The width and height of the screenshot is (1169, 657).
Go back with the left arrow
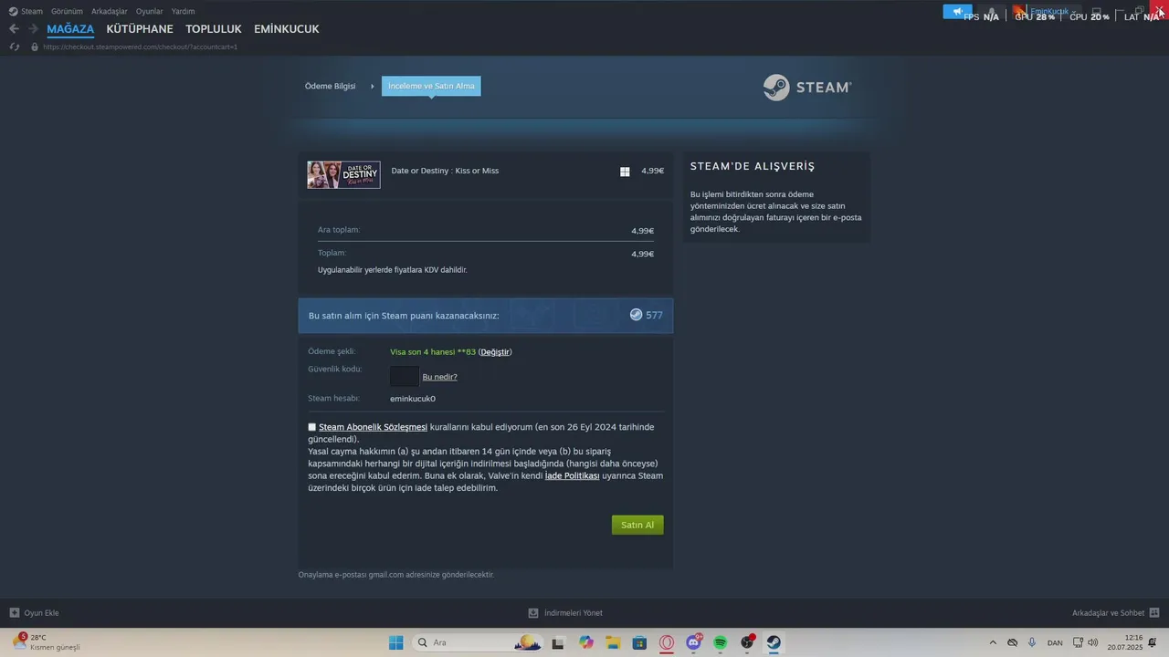pos(14,29)
